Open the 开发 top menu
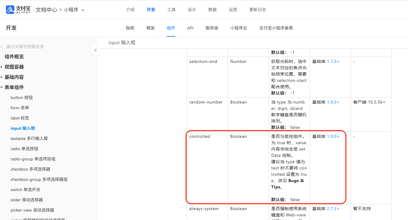 click(x=151, y=10)
